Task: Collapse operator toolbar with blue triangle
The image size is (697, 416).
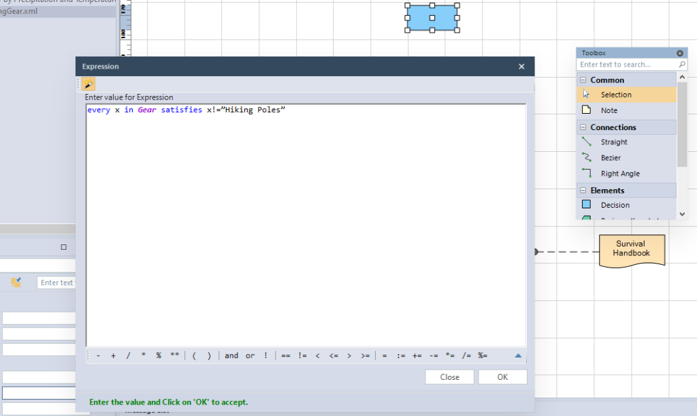Action: click(x=518, y=355)
